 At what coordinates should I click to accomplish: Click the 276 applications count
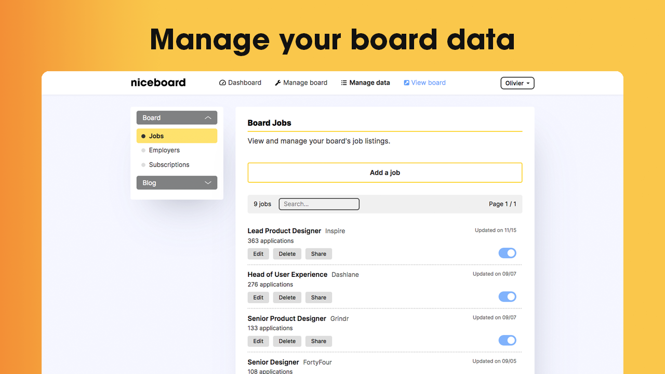270,285
